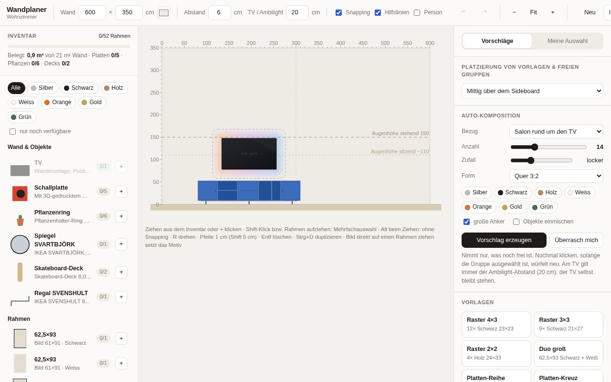Add Spiegel SVARTBJÖRK with plus button
Viewport: 611px width, 382px height.
click(121, 244)
